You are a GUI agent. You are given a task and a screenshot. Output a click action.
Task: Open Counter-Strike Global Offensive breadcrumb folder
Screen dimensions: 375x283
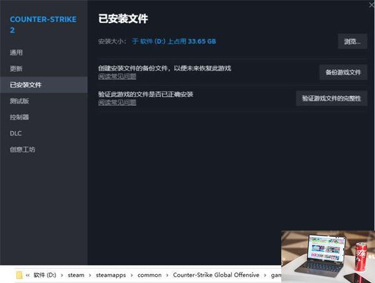tap(216, 275)
